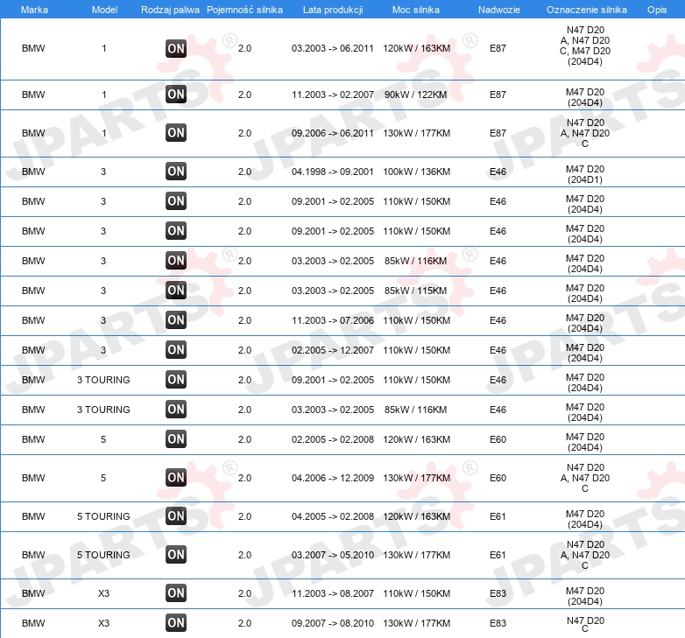Click the N47 D20 A, N47 D20 C, M47 D20 (204D4) cell

tap(585, 46)
